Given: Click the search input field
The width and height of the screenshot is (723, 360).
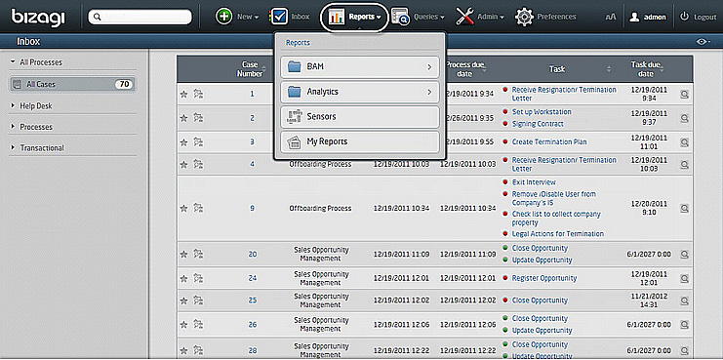Looking at the screenshot, I should point(141,17).
